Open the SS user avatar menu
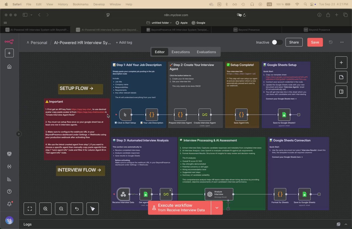This screenshot has height=229, width=352. 9,220
